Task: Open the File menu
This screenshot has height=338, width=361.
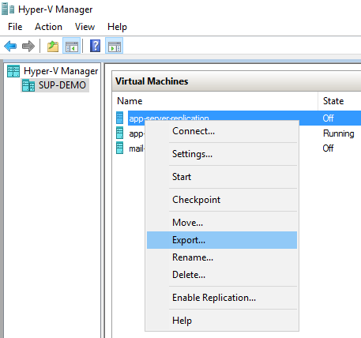Action: coord(15,27)
